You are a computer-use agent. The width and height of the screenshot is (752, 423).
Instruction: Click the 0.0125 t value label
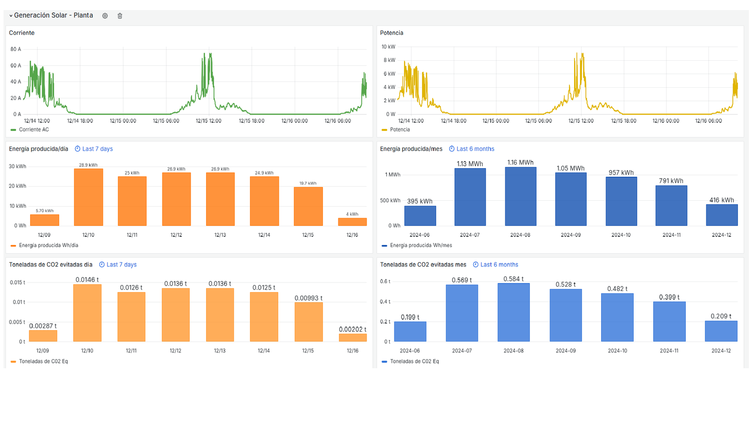[264, 288]
